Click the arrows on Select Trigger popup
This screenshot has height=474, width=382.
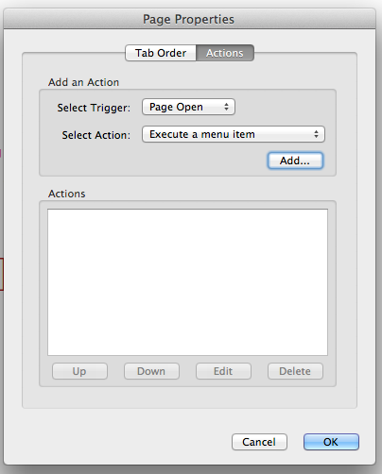pyautogui.click(x=226, y=107)
